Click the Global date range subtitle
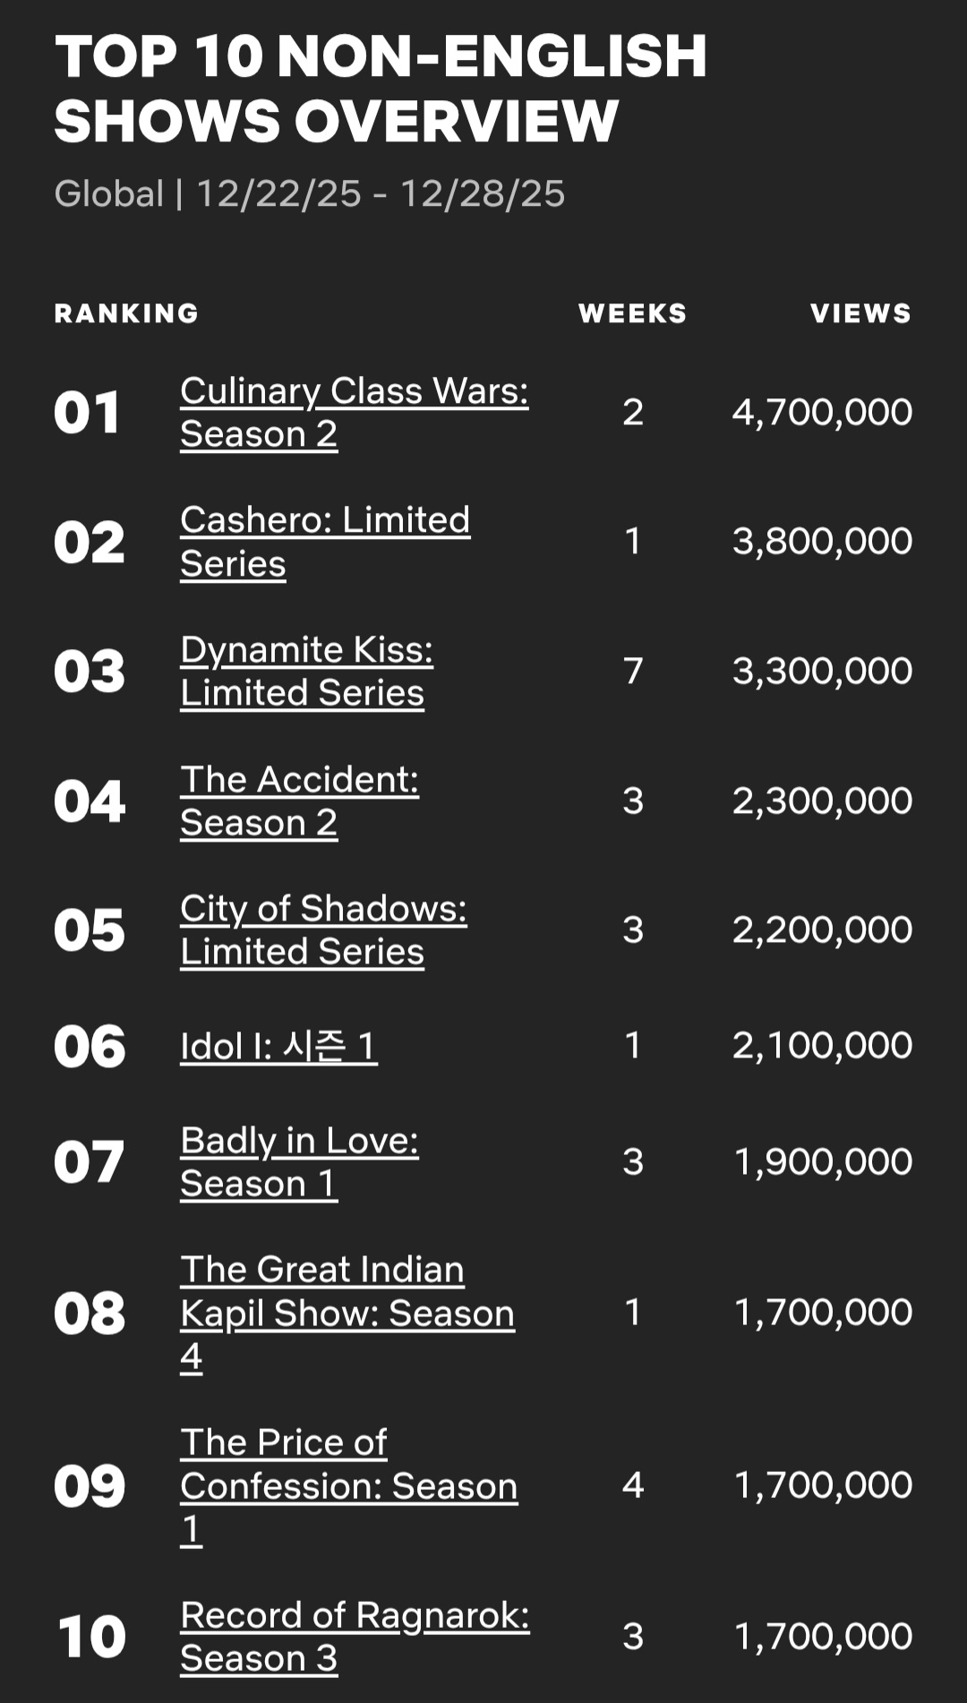967x1703 pixels. pyautogui.click(x=310, y=193)
